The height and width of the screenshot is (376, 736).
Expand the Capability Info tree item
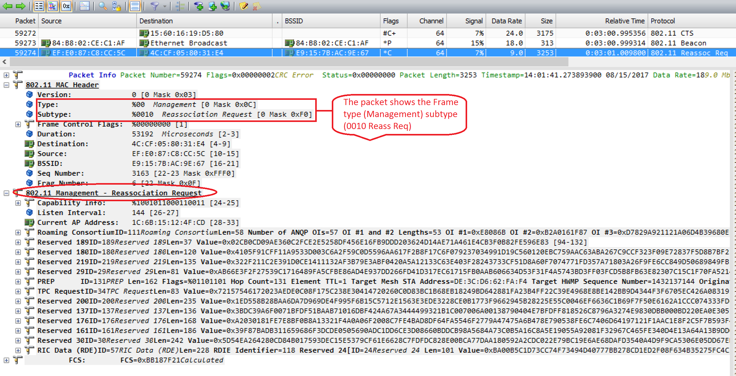[18, 202]
